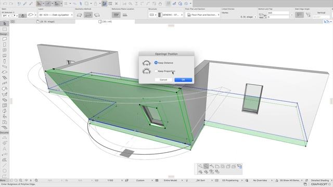The image size is (333, 187).
Task: Click the More button at toolbox bottom
Action: 3,180
